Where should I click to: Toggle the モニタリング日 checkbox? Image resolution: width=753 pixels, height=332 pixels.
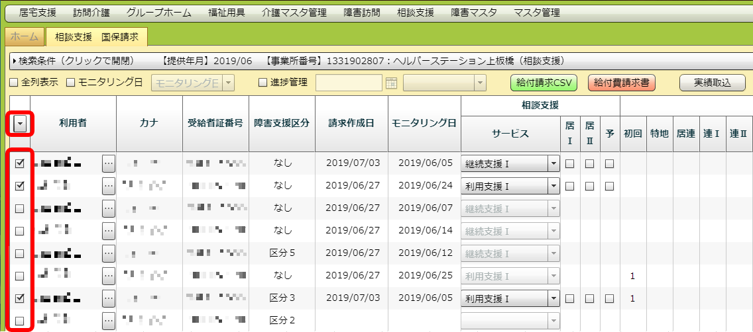tap(70, 83)
